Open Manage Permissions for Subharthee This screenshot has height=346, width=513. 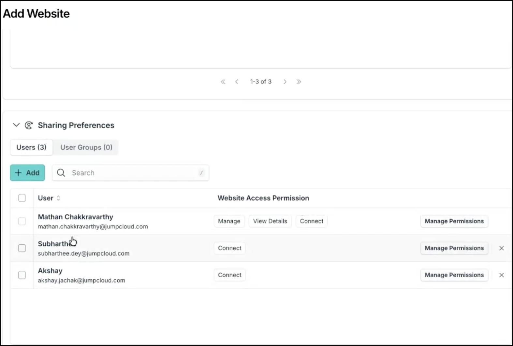454,248
